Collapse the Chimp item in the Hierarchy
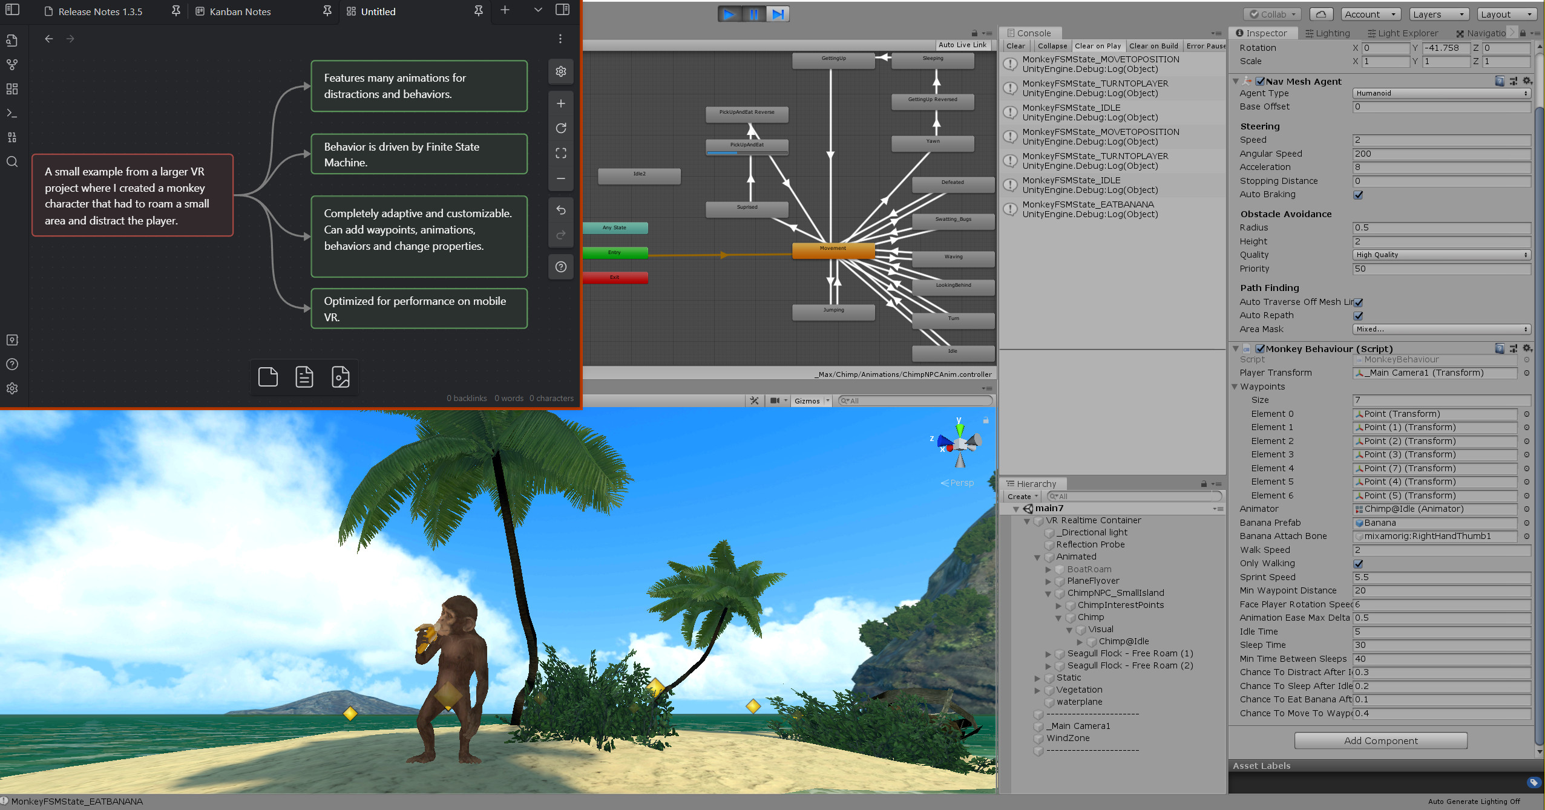1545x810 pixels. click(1058, 617)
